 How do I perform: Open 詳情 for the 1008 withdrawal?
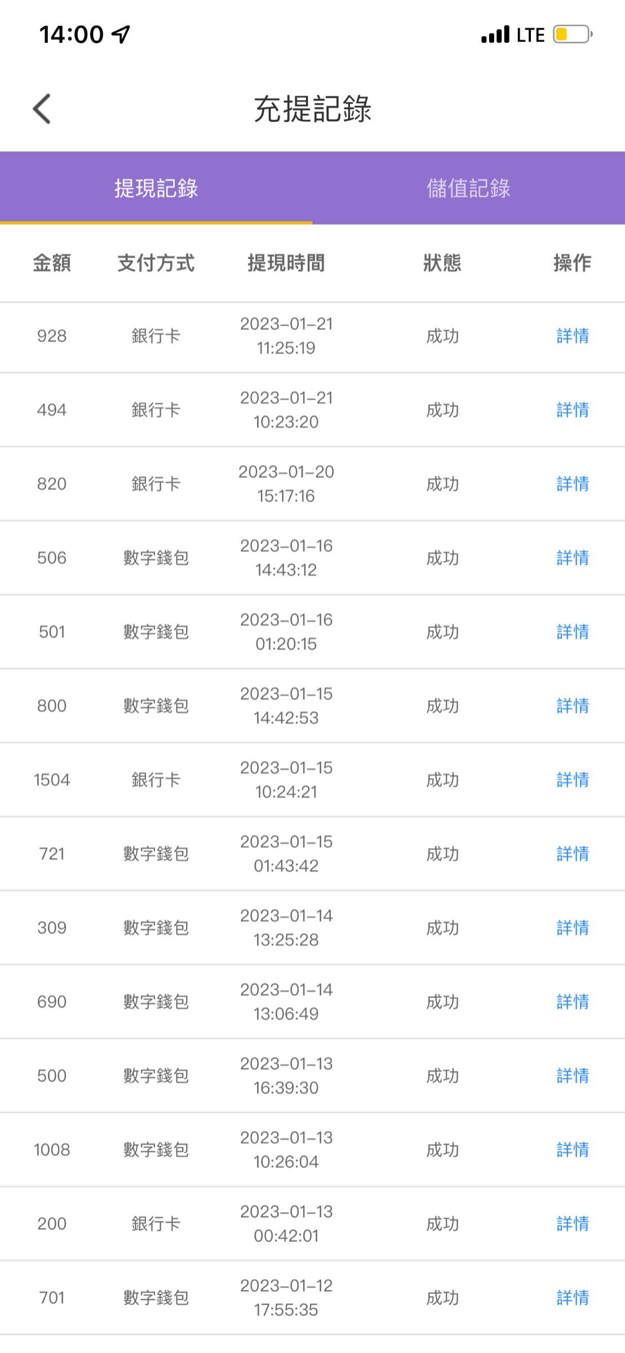click(x=573, y=1150)
